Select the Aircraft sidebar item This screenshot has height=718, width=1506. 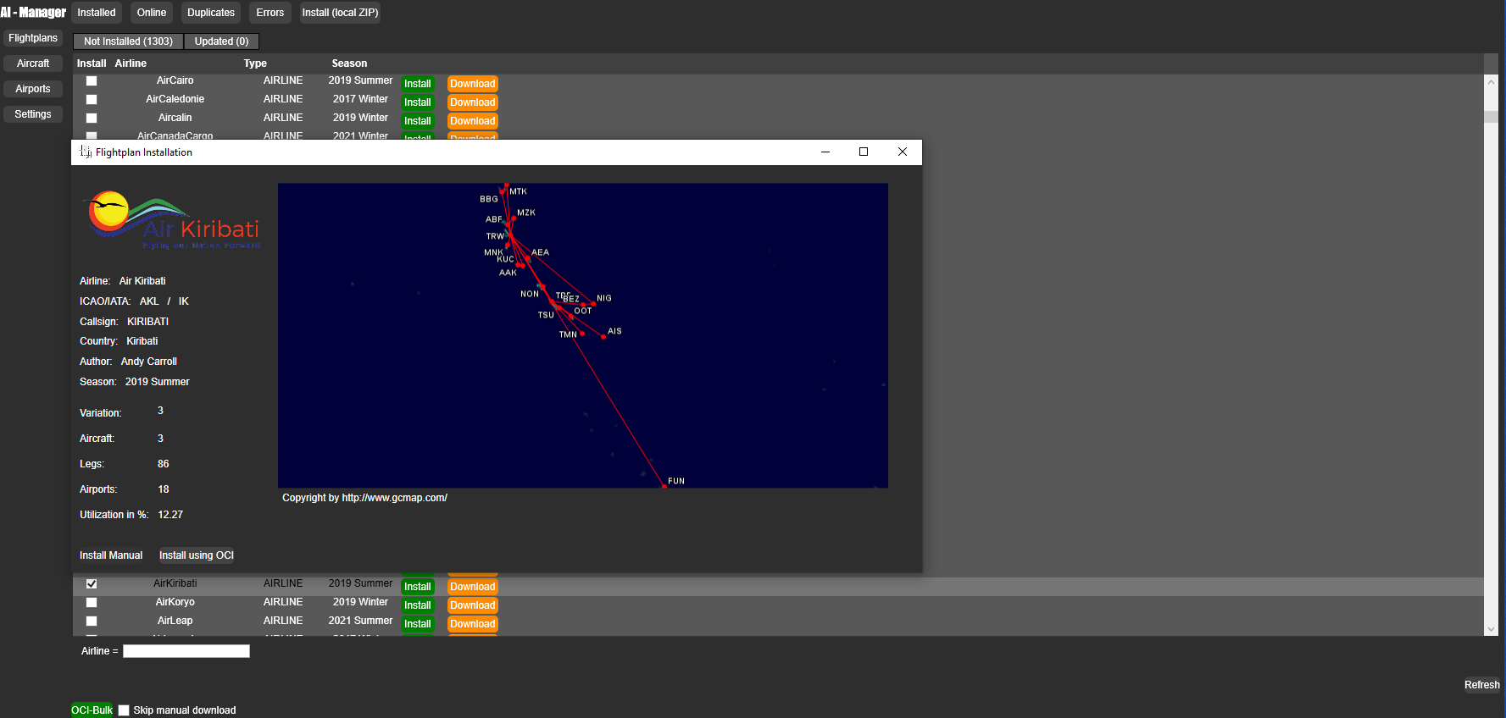[33, 64]
